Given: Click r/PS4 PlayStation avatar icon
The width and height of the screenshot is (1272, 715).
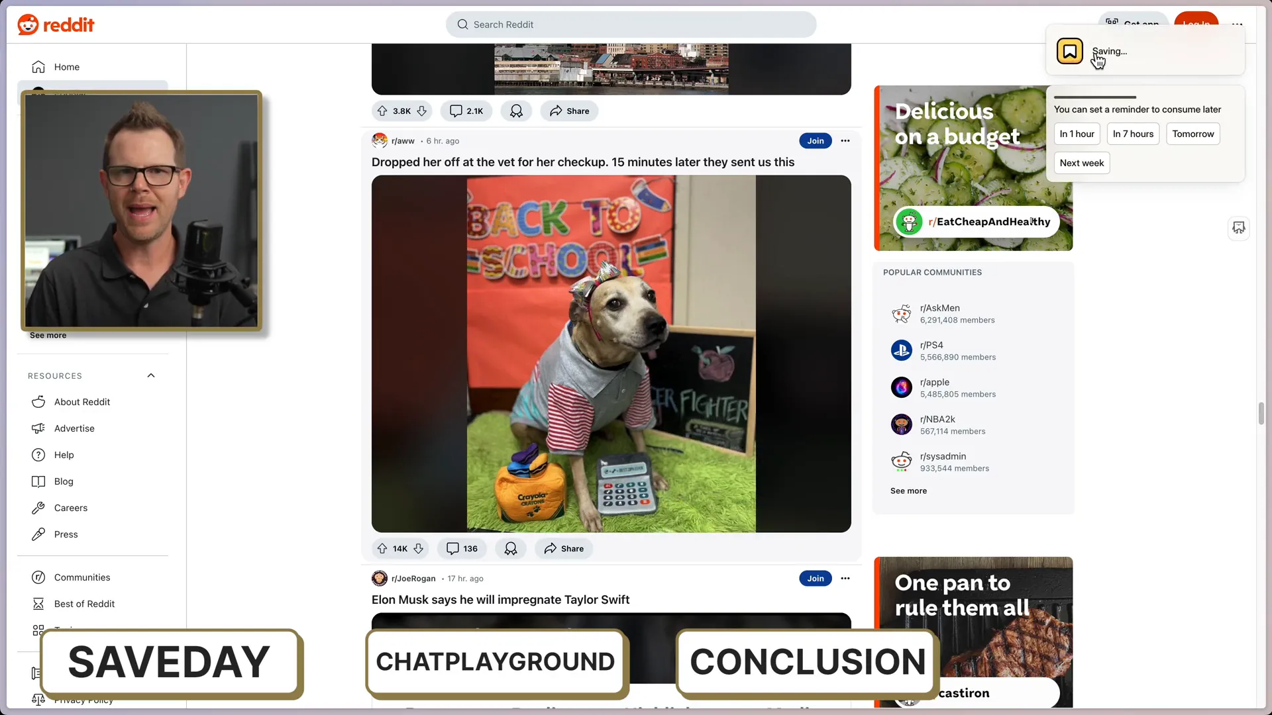Looking at the screenshot, I should (x=901, y=350).
